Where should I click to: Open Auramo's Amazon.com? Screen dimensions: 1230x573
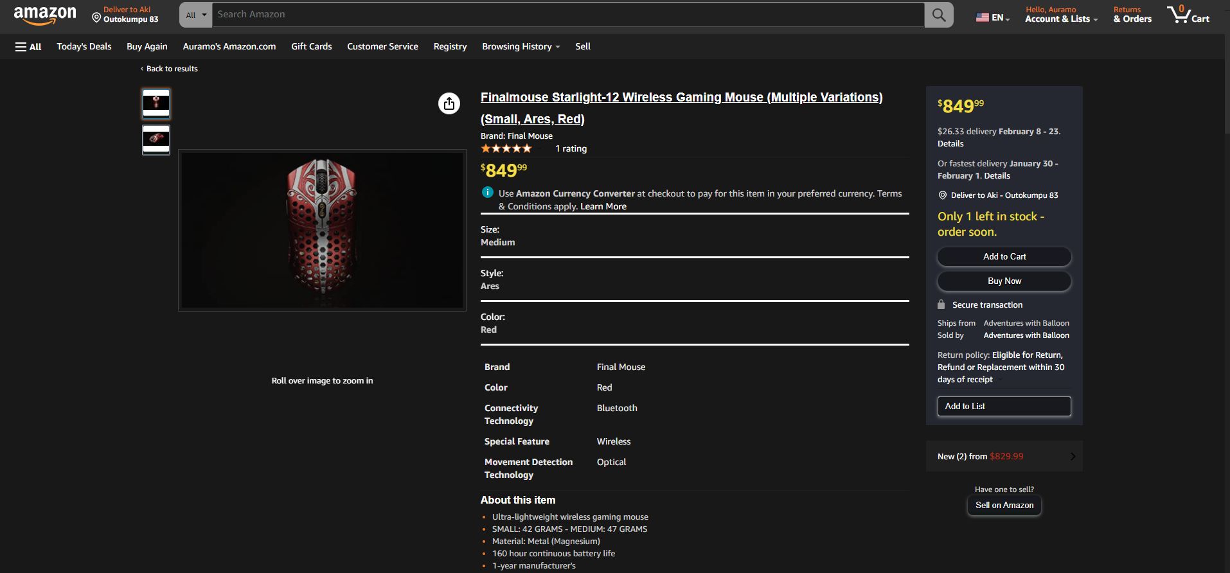pyautogui.click(x=229, y=47)
